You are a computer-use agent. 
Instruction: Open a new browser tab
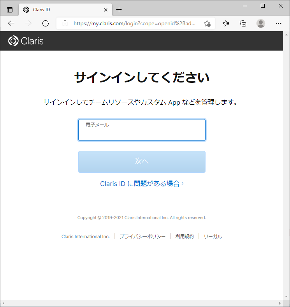[x=119, y=10]
